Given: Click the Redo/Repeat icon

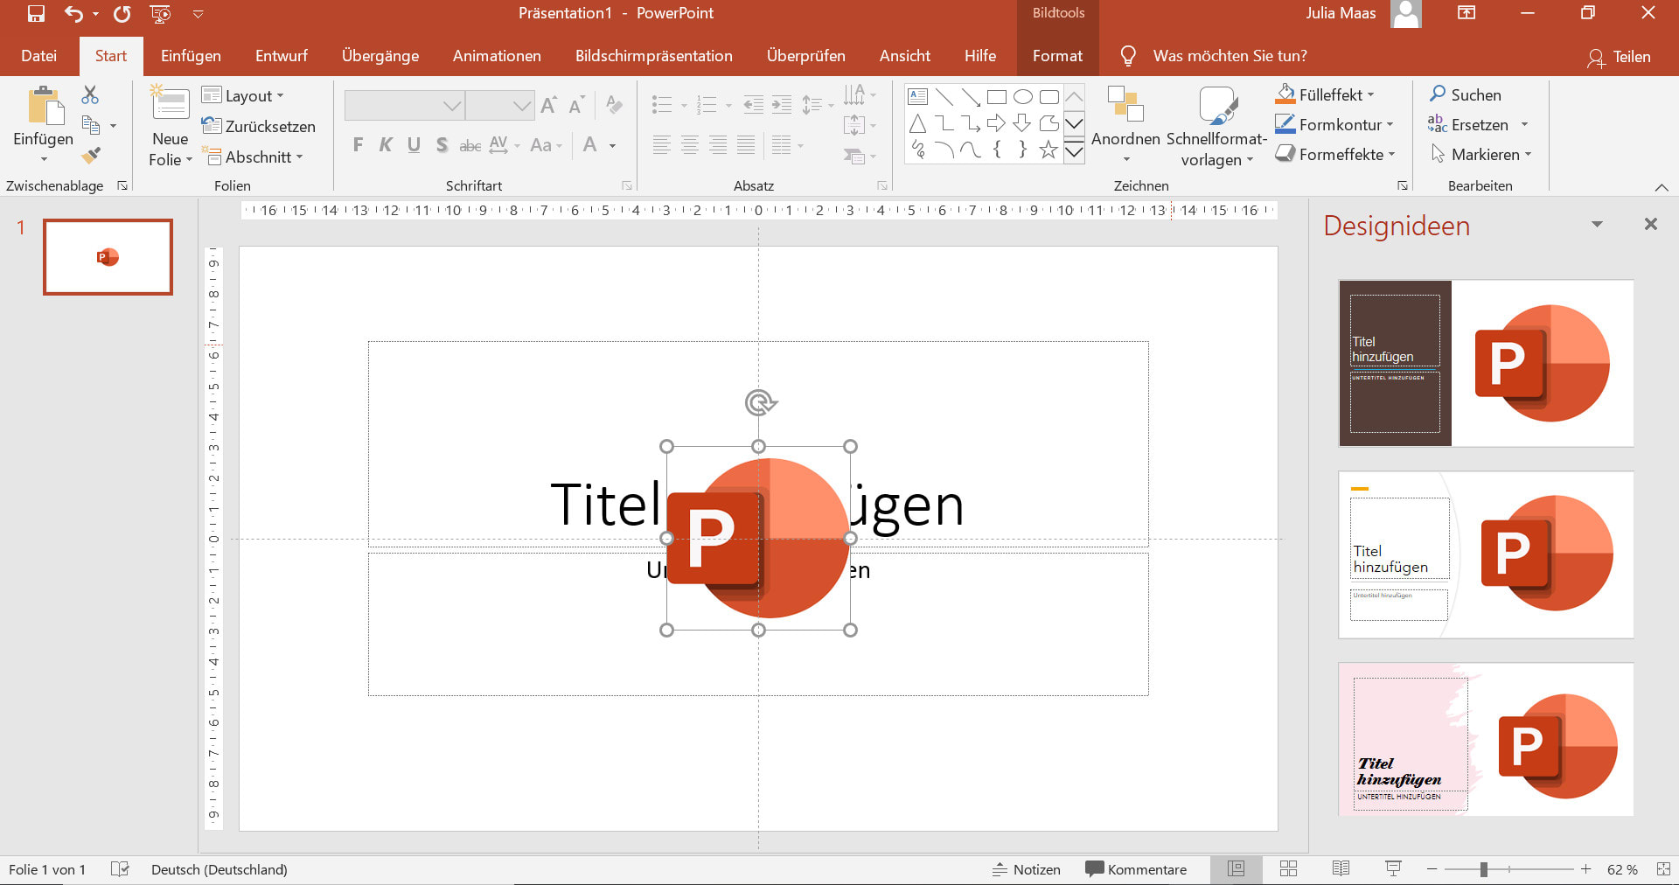Looking at the screenshot, I should click(x=122, y=13).
